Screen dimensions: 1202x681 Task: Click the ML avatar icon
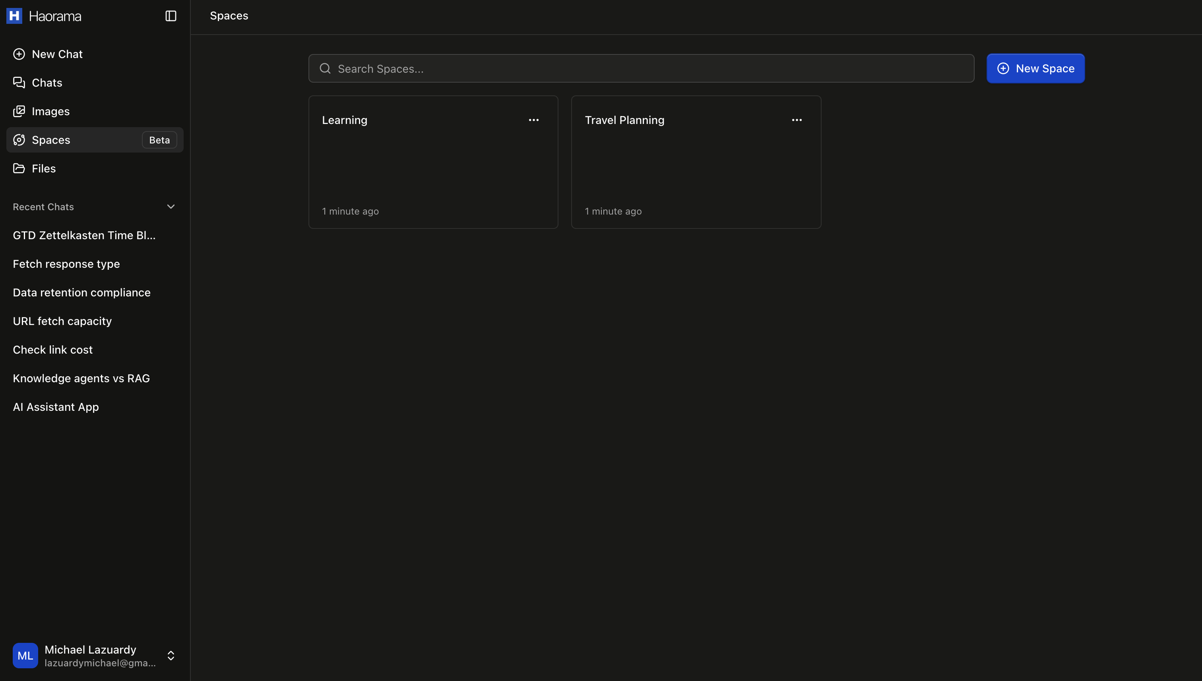[25, 655]
